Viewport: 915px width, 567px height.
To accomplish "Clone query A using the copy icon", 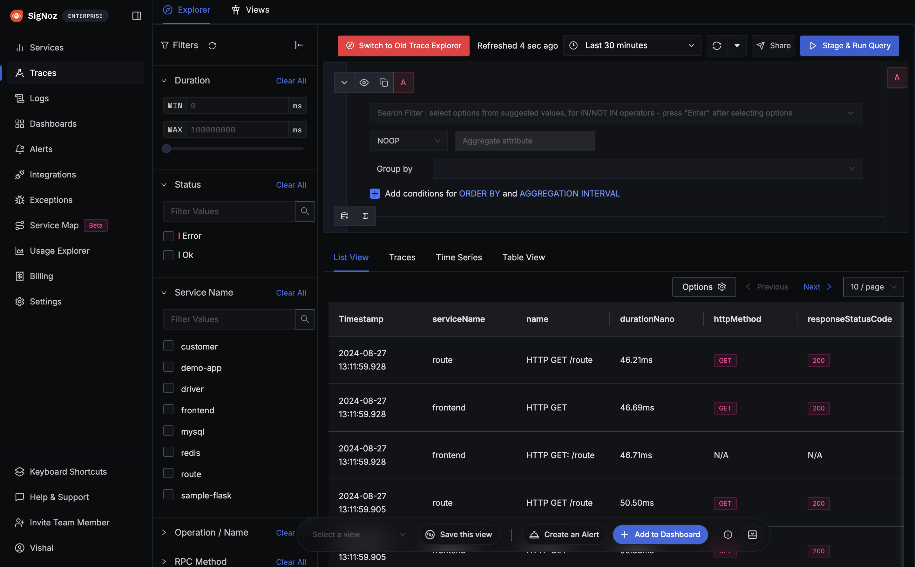I will (x=383, y=82).
